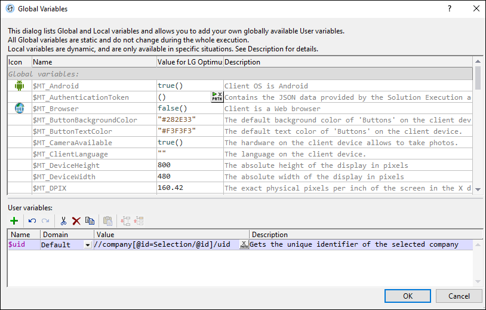The image size is (486, 310).
Task: Click the web browser globe icon
Action: [x=19, y=108]
